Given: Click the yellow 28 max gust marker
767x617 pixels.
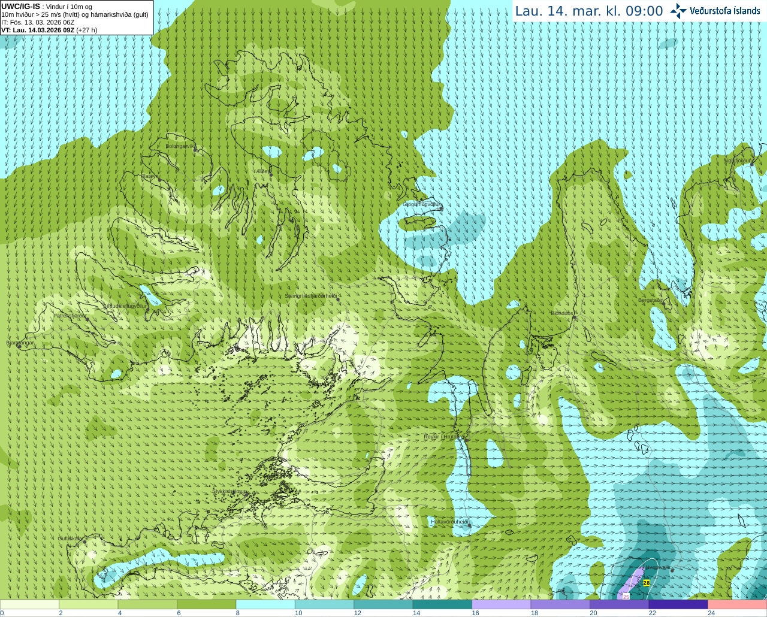Looking at the screenshot, I should 647,582.
